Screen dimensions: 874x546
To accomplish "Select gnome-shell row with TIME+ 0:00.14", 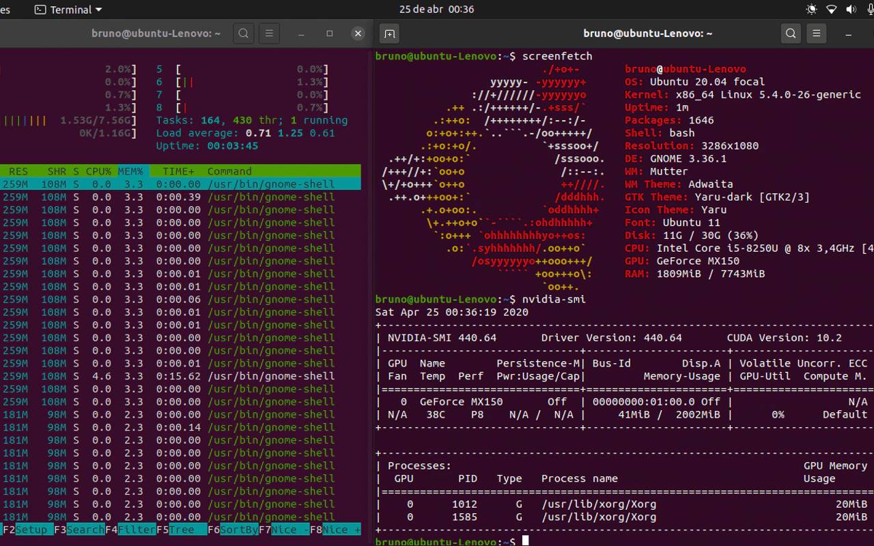I will (180, 427).
